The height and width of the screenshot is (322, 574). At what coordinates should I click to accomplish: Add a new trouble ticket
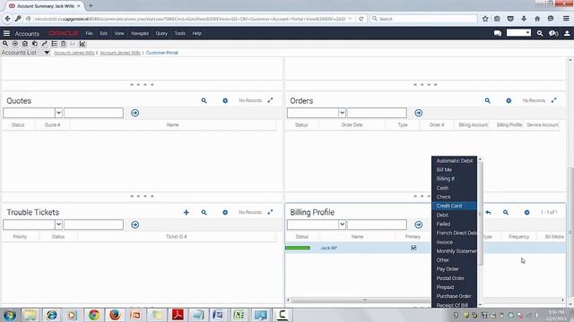186,212
